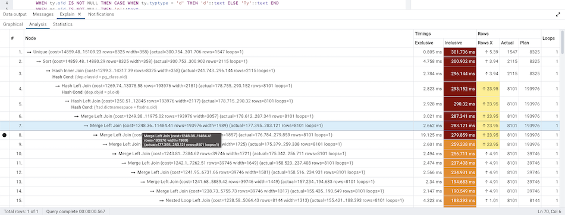Select Merge Left Join in row 14
The width and height of the screenshot is (565, 215).
[218, 191]
